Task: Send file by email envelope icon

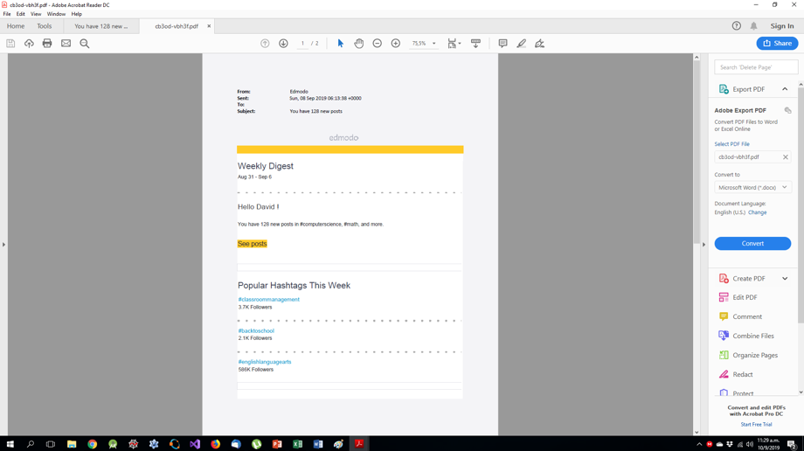Action: tap(66, 44)
